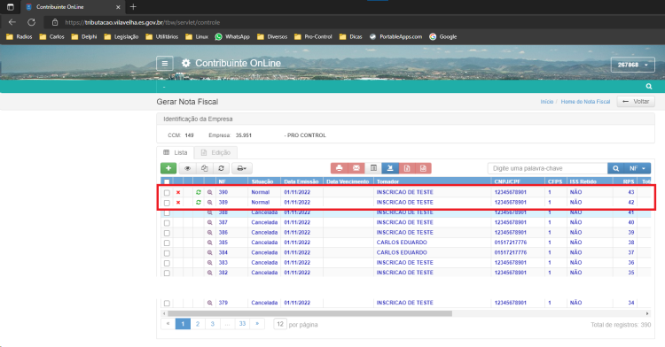Go to page 33 in pagination
The width and height of the screenshot is (665, 347).
point(242,324)
